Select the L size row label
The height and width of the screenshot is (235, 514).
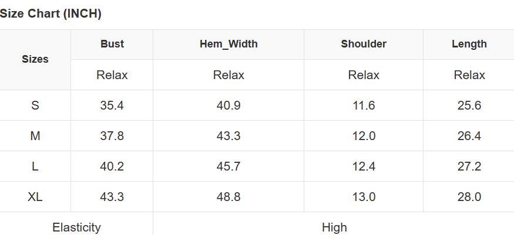[x=35, y=166]
